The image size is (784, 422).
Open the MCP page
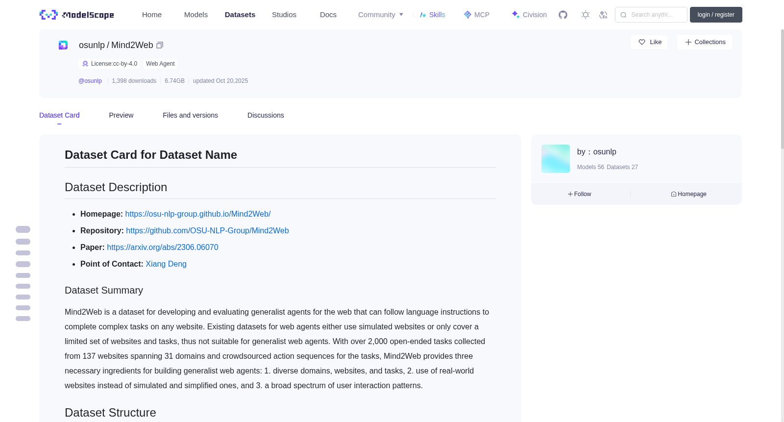477,15
